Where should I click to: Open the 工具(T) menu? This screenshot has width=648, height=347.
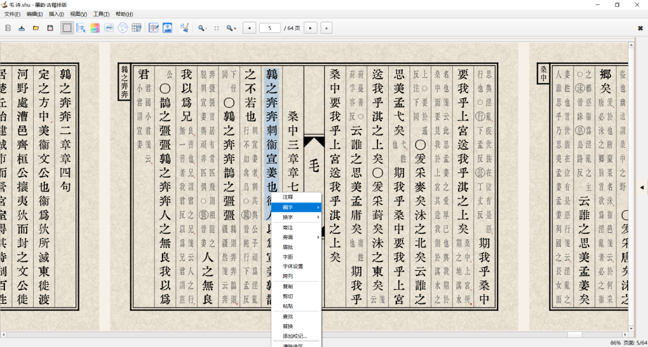click(101, 14)
